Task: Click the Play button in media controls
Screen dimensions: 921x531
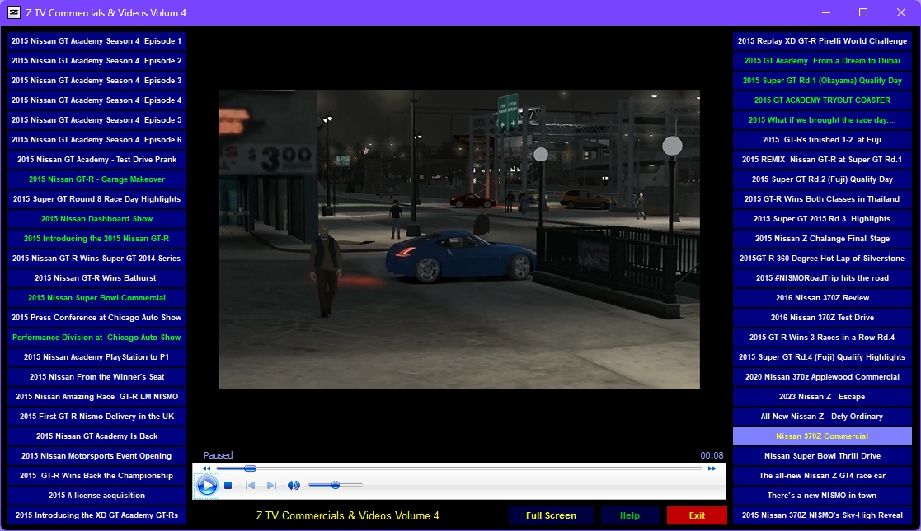Action: [207, 485]
